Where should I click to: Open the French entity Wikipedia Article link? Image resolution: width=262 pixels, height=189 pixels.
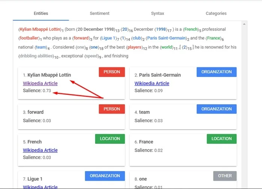(x=40, y=150)
